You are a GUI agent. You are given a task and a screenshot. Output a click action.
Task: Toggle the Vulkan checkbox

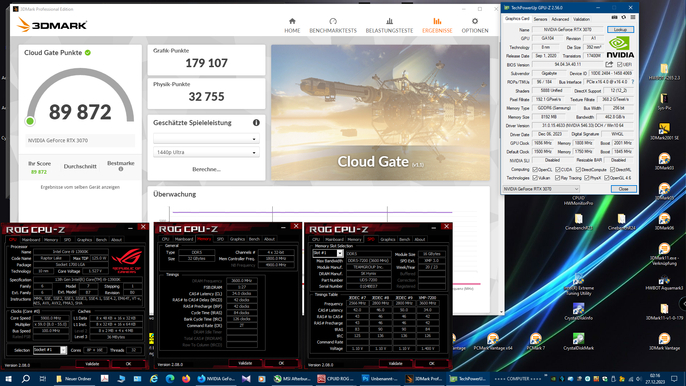tap(535, 178)
